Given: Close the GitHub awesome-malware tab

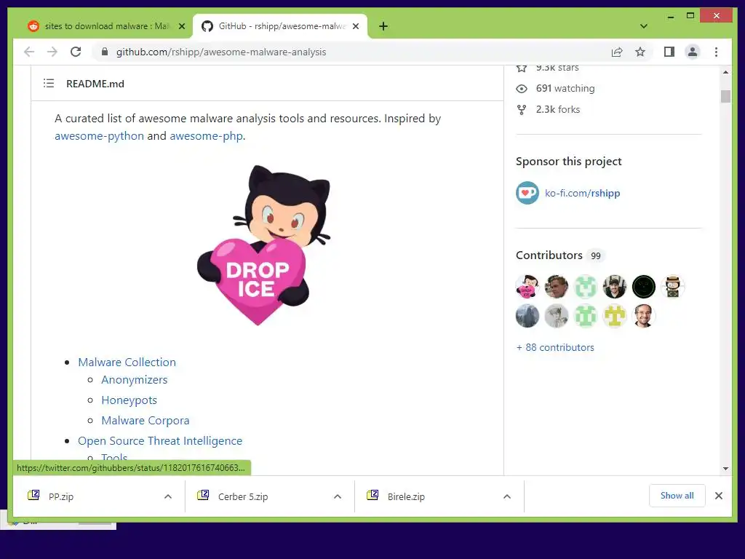Looking at the screenshot, I should (x=355, y=26).
